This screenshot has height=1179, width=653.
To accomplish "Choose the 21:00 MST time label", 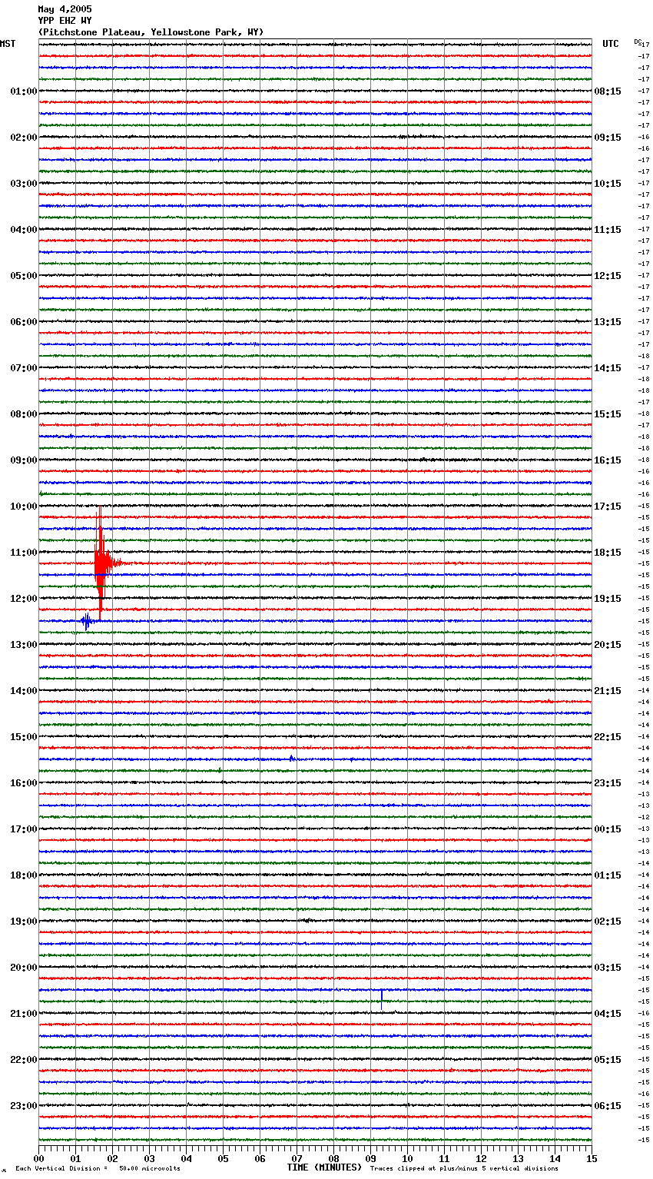I will [x=24, y=1014].
